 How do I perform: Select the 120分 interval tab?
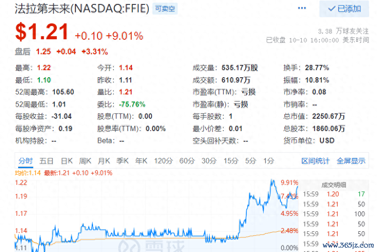pyautogui.click(x=163, y=161)
